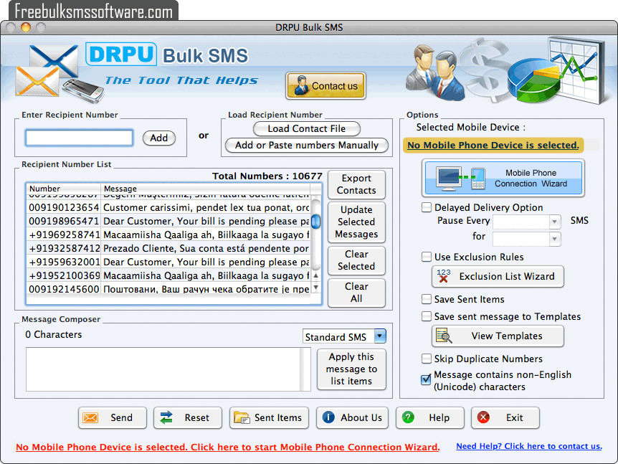Select row with number +91952100369

[168, 275]
